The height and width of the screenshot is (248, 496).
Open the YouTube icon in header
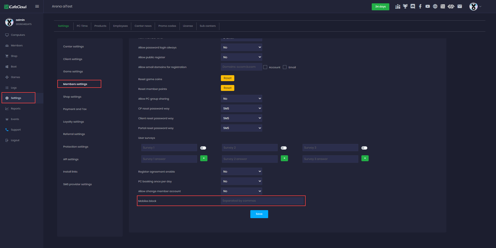(x=428, y=6)
